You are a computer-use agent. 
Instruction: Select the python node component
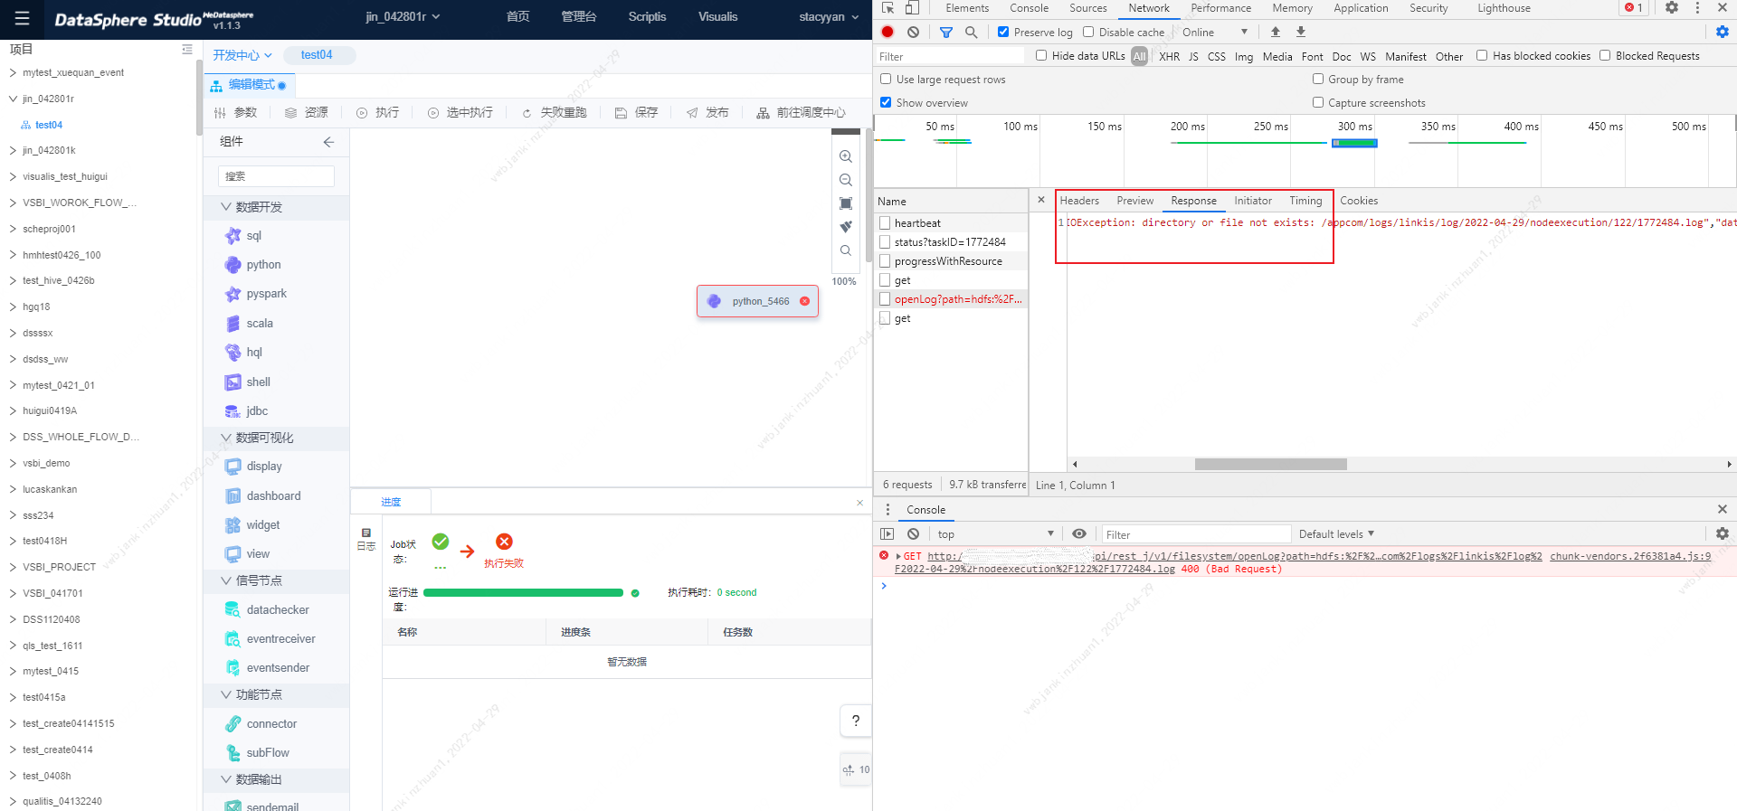coord(253,265)
